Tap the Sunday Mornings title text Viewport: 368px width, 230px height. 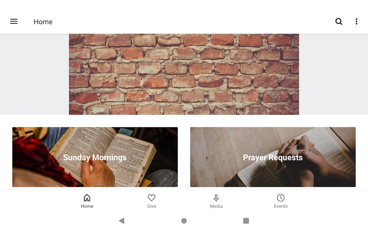pos(95,158)
